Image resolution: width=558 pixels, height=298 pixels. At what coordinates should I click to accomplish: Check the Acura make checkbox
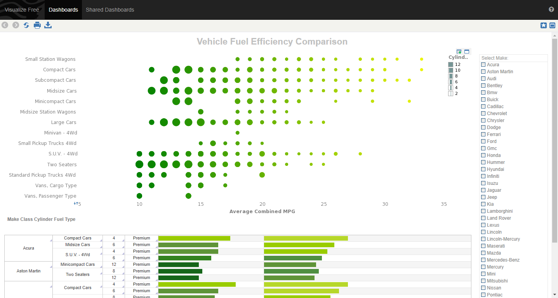point(483,65)
